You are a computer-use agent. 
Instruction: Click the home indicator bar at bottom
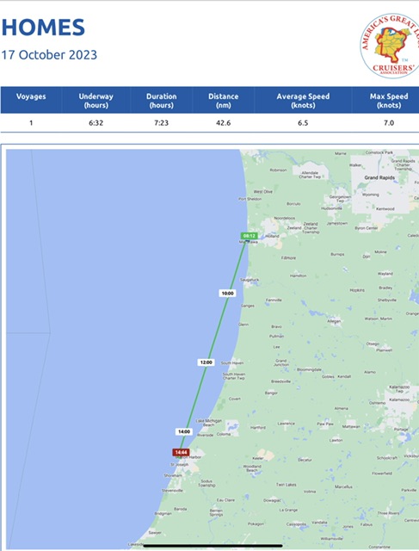213,546
